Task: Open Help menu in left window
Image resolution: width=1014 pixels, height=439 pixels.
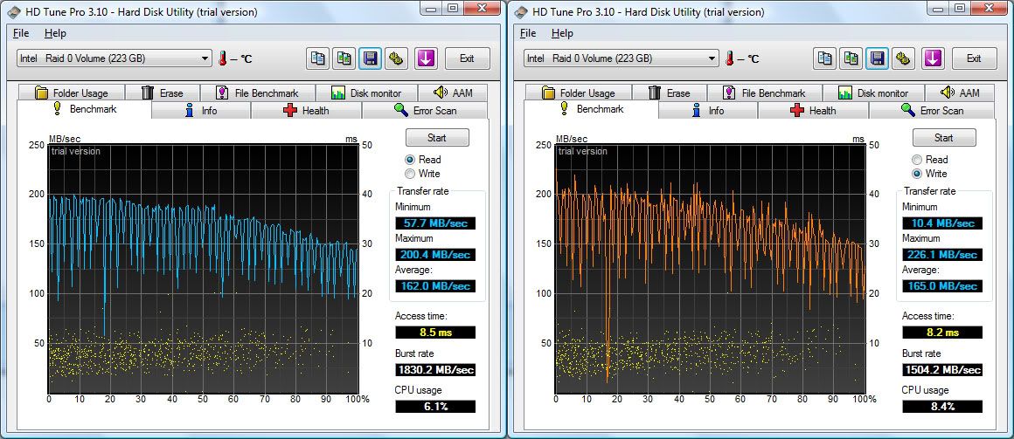Action: 55,33
